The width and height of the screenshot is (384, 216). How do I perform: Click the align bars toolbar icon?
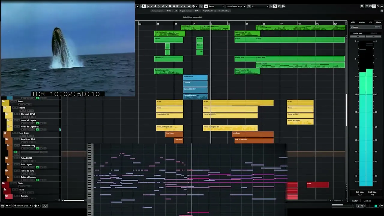click(283, 6)
